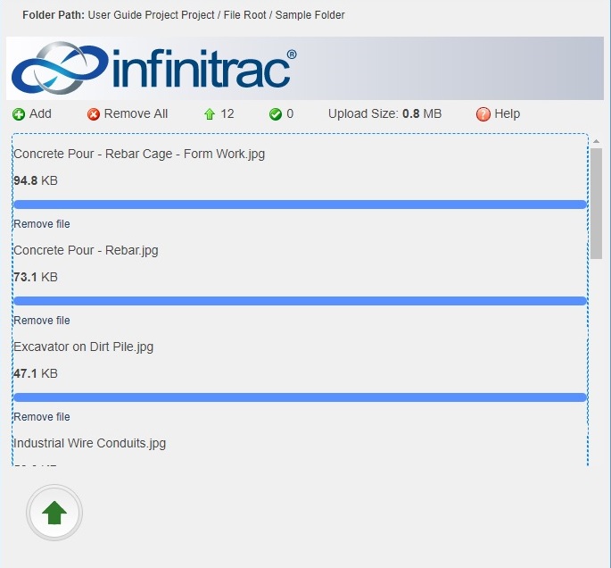Click progress bar under 73.1 KB file

click(x=300, y=301)
